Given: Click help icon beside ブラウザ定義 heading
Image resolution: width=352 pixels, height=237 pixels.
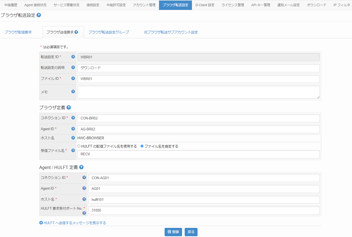Looking at the screenshot, I should (69, 107).
